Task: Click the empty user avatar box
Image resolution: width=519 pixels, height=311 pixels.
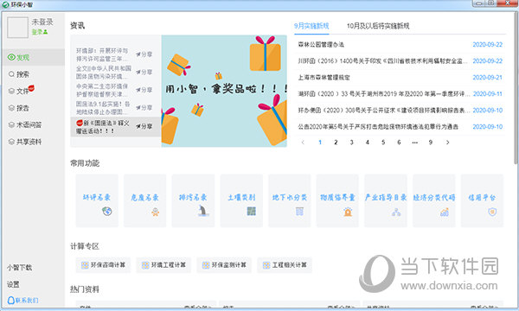Action: pyautogui.click(x=17, y=28)
